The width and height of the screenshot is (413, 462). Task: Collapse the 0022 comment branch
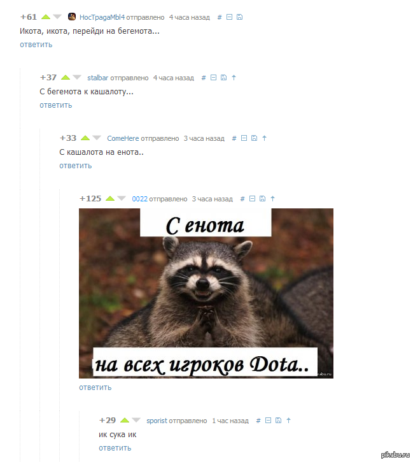[x=252, y=199]
